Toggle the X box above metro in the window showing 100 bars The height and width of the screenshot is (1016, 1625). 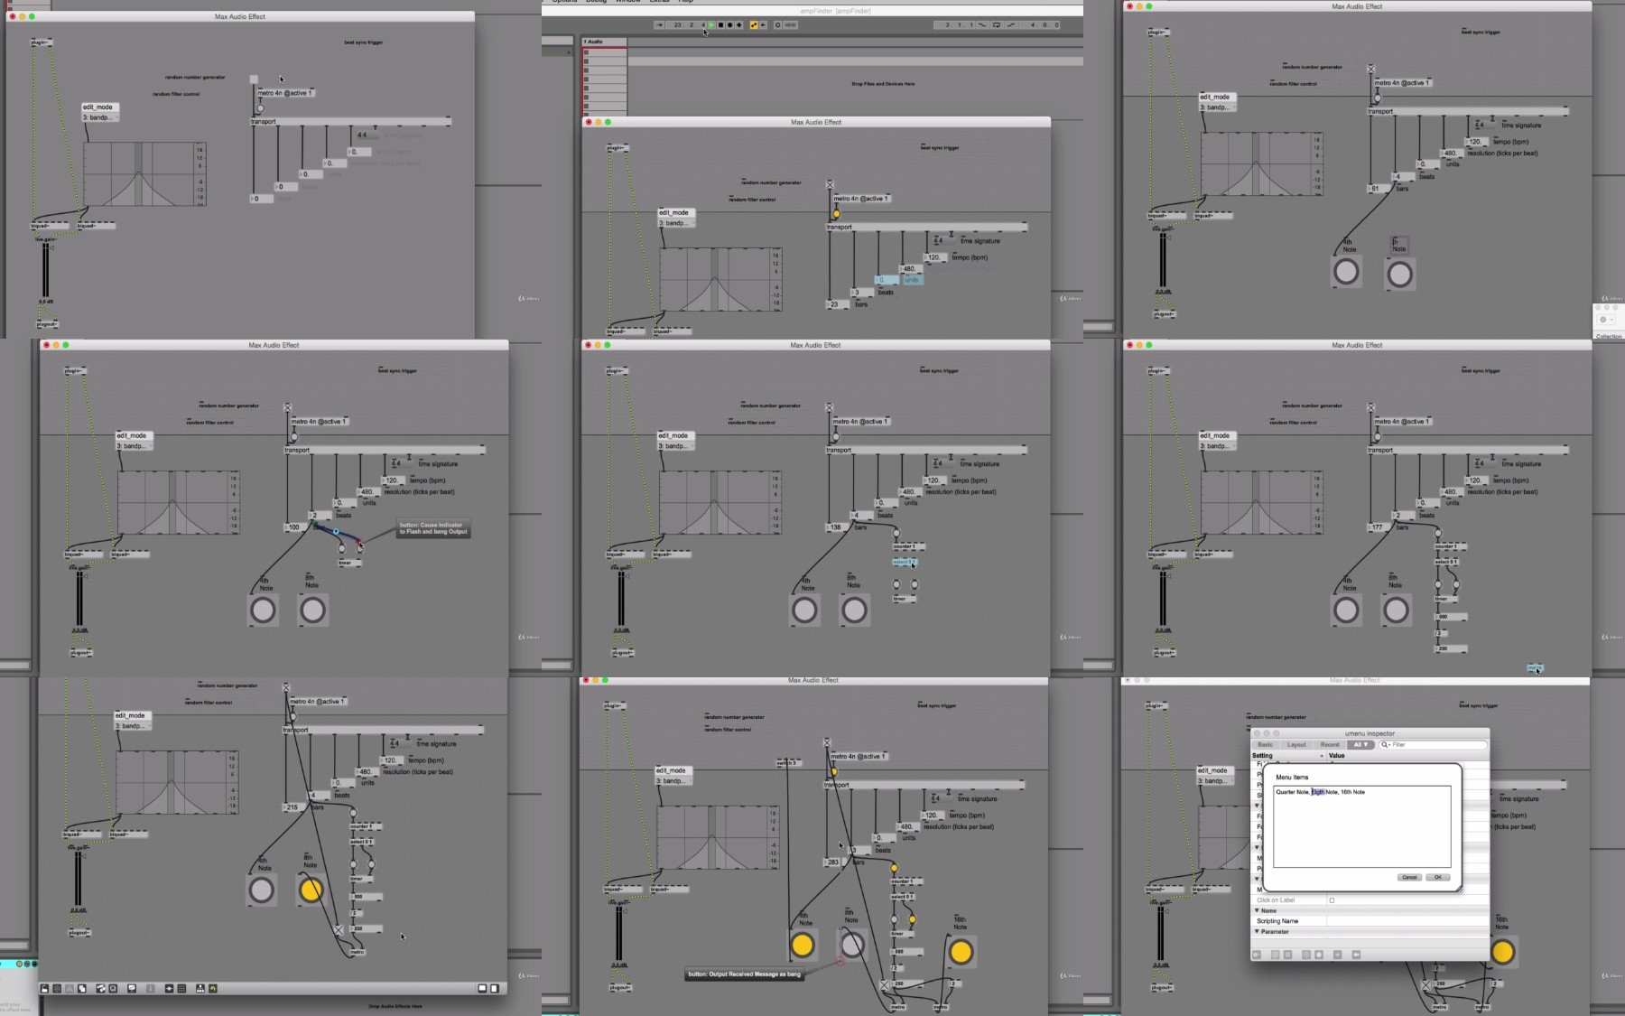(x=288, y=407)
